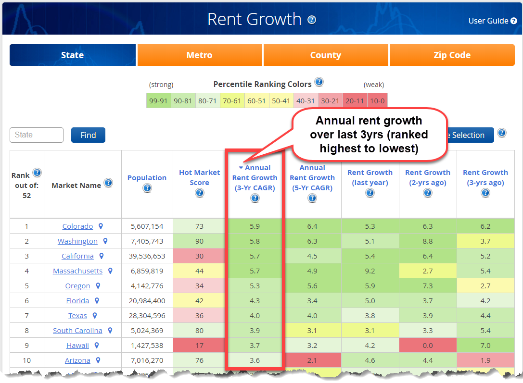Sort by Rent Growth 3-yrs ago header

tap(485, 177)
